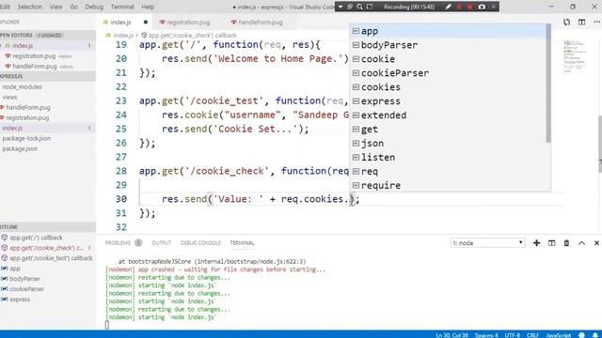The image size is (602, 338).
Task: Collapse the EXPRESSJS folder section
Action: 48,76
